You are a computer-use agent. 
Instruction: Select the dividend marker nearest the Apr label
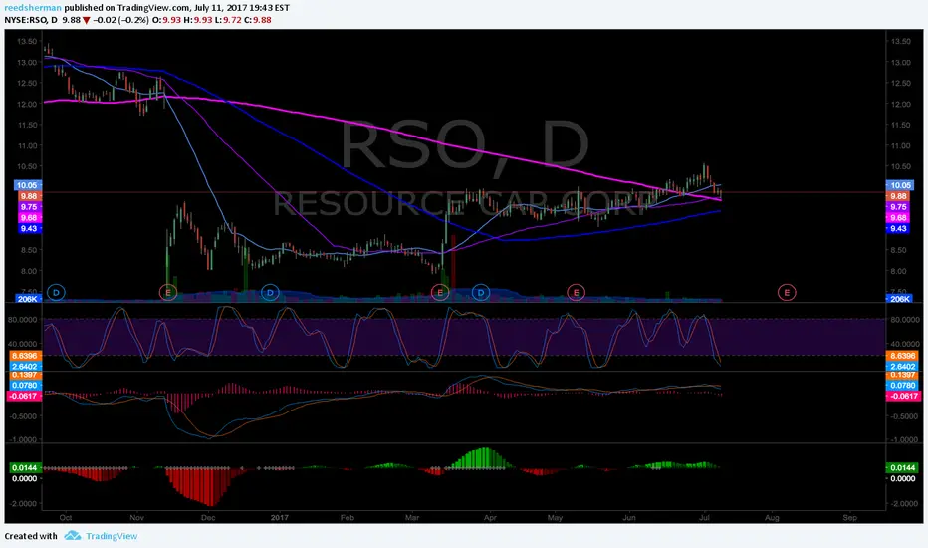point(481,292)
